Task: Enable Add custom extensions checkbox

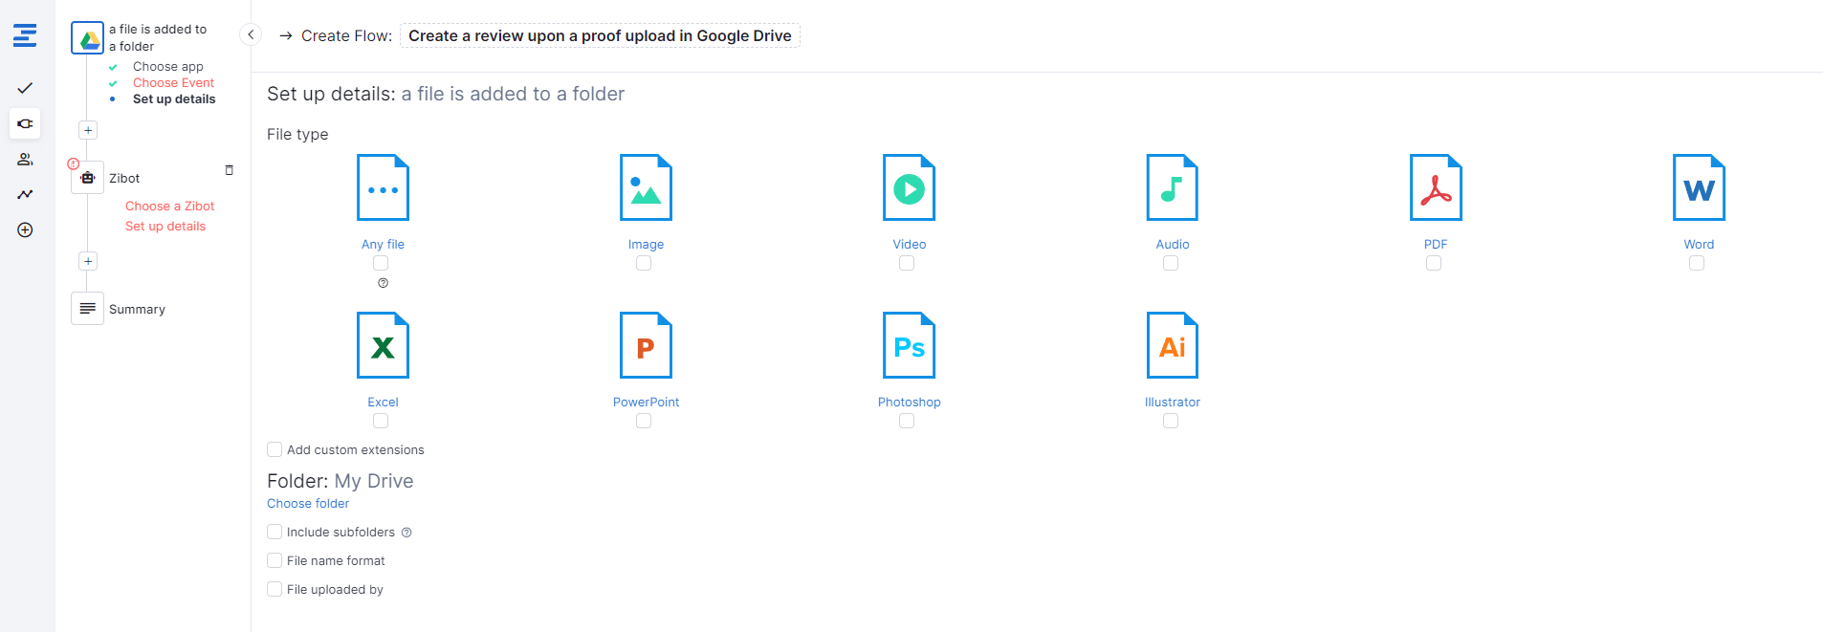Action: point(275,449)
